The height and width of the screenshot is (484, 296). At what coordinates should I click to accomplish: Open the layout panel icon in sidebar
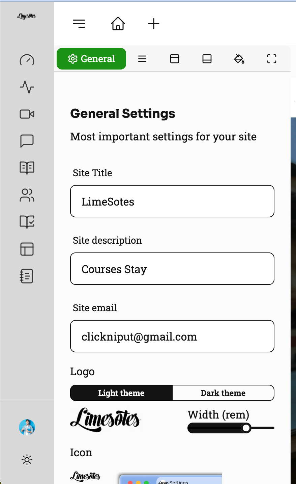point(27,249)
